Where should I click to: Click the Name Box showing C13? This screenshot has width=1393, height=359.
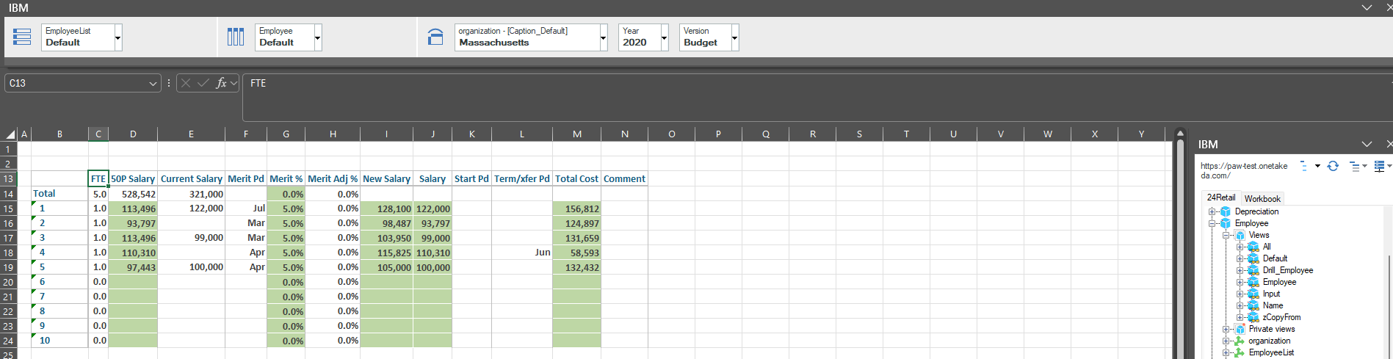(x=77, y=83)
